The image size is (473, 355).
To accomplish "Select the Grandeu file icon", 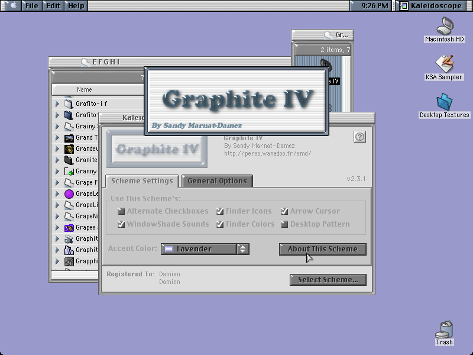I will coord(69,149).
